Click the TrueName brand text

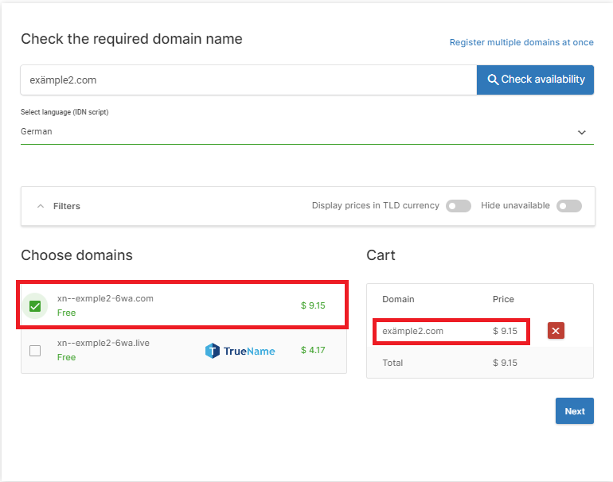pyautogui.click(x=249, y=351)
